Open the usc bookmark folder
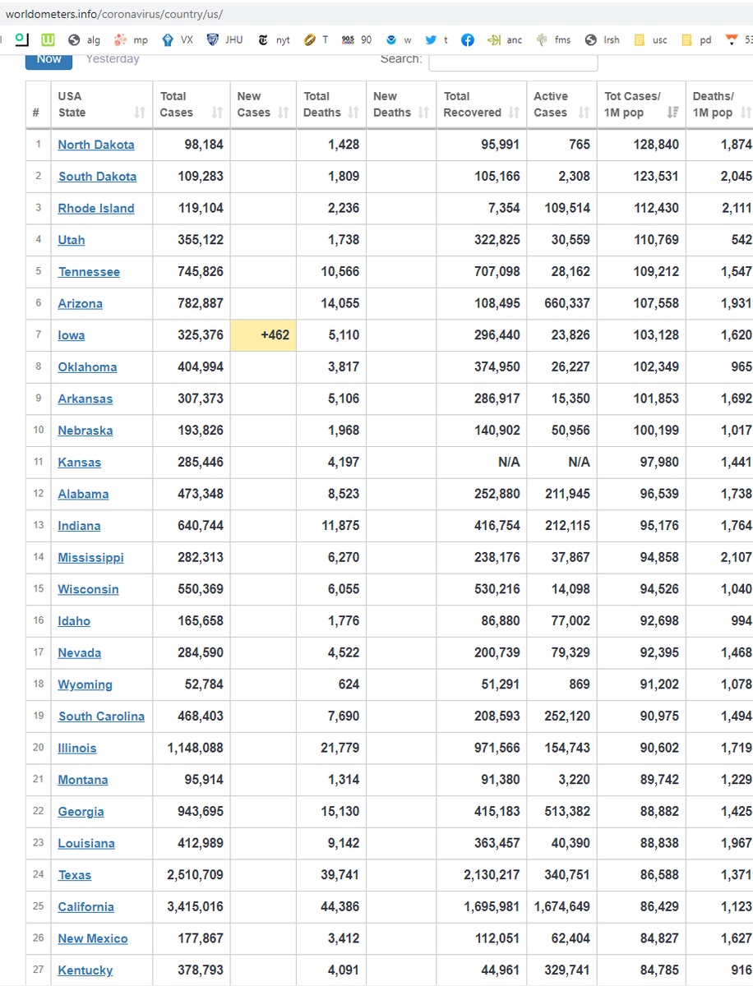The image size is (753, 986). pos(651,39)
